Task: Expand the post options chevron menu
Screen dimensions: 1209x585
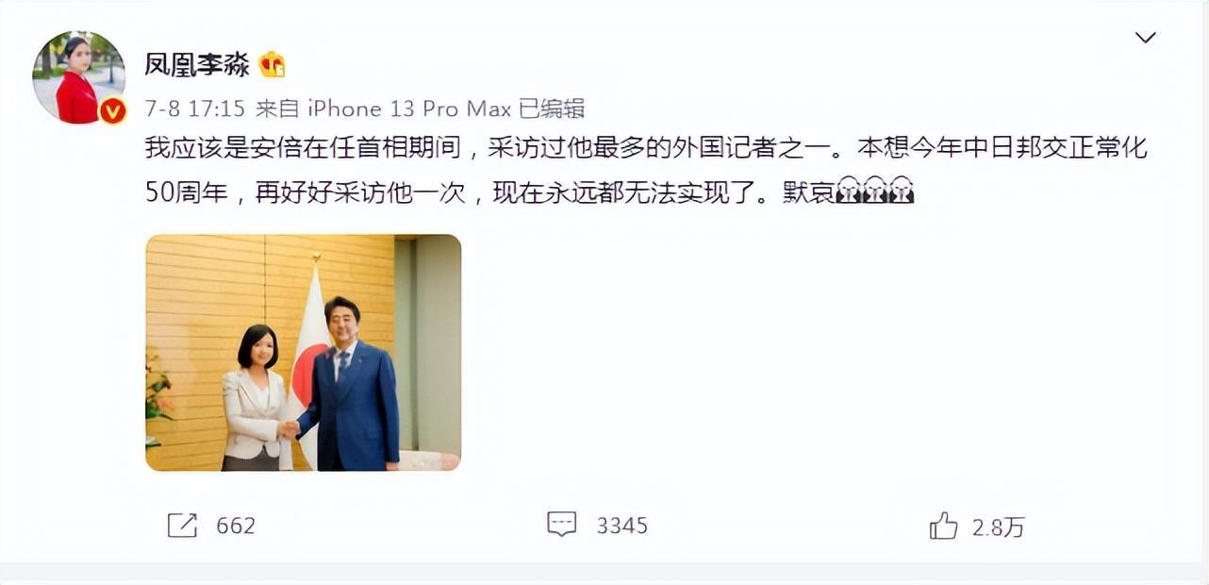Action: (x=1145, y=38)
